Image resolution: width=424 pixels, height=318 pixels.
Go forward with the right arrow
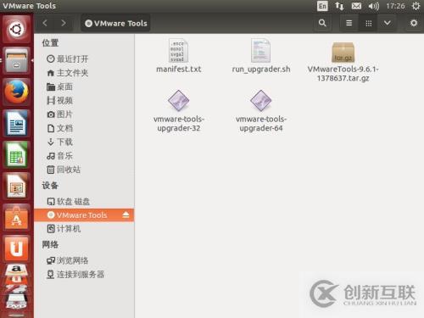64,23
